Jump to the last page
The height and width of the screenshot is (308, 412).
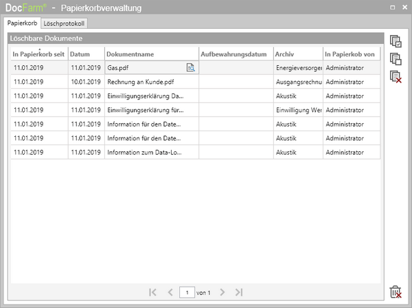coord(239,292)
